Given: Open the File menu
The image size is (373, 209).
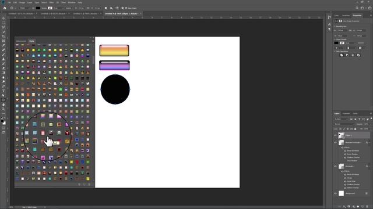Looking at the screenshot, I should pyautogui.click(x=9, y=2).
